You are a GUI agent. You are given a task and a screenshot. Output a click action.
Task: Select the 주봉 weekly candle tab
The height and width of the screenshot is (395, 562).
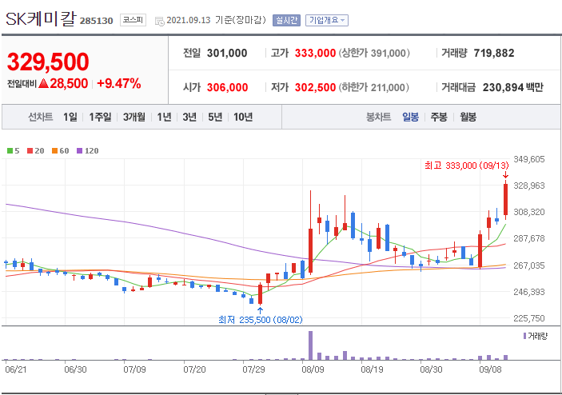pyautogui.click(x=439, y=117)
